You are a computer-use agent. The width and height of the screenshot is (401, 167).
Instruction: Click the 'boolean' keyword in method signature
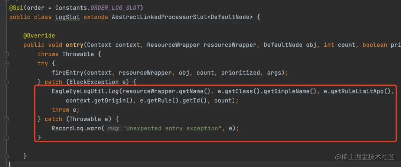(375, 45)
